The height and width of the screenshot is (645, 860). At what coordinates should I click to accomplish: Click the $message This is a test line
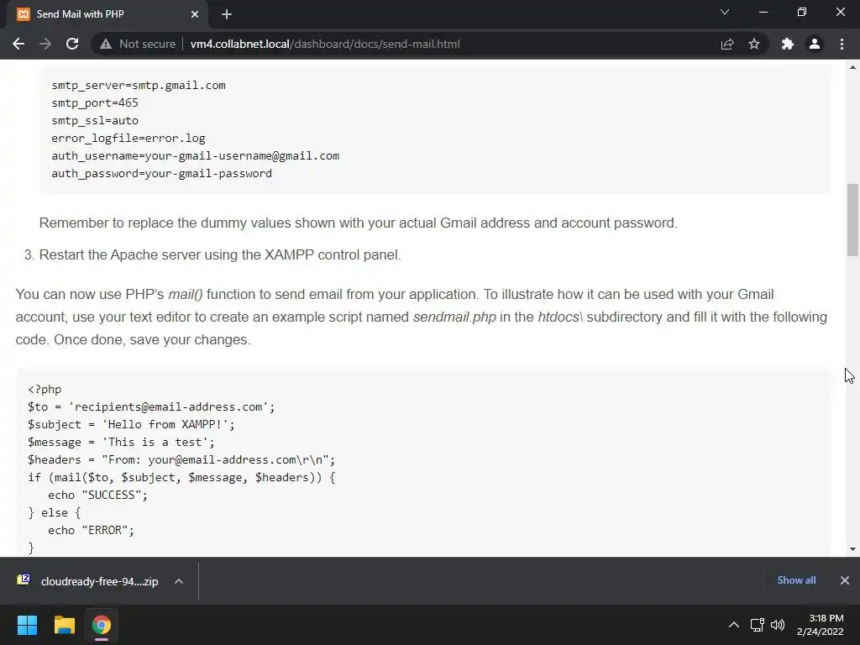pos(121,442)
